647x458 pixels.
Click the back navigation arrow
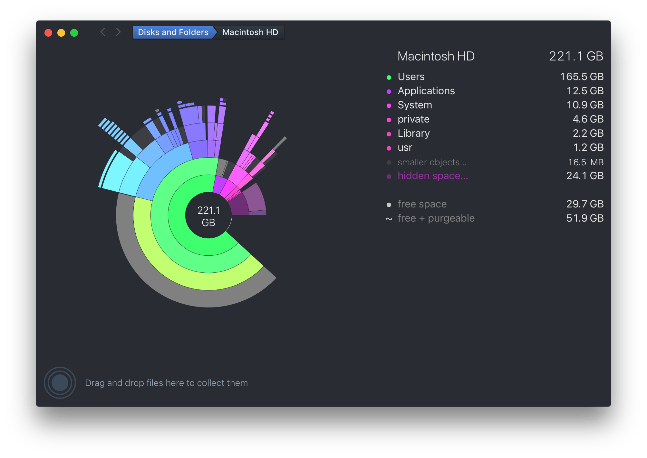point(103,32)
